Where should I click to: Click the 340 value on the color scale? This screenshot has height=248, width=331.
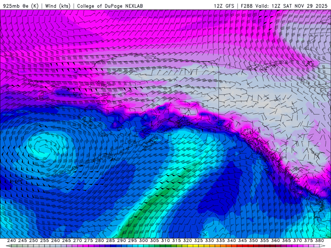coord(231,241)
